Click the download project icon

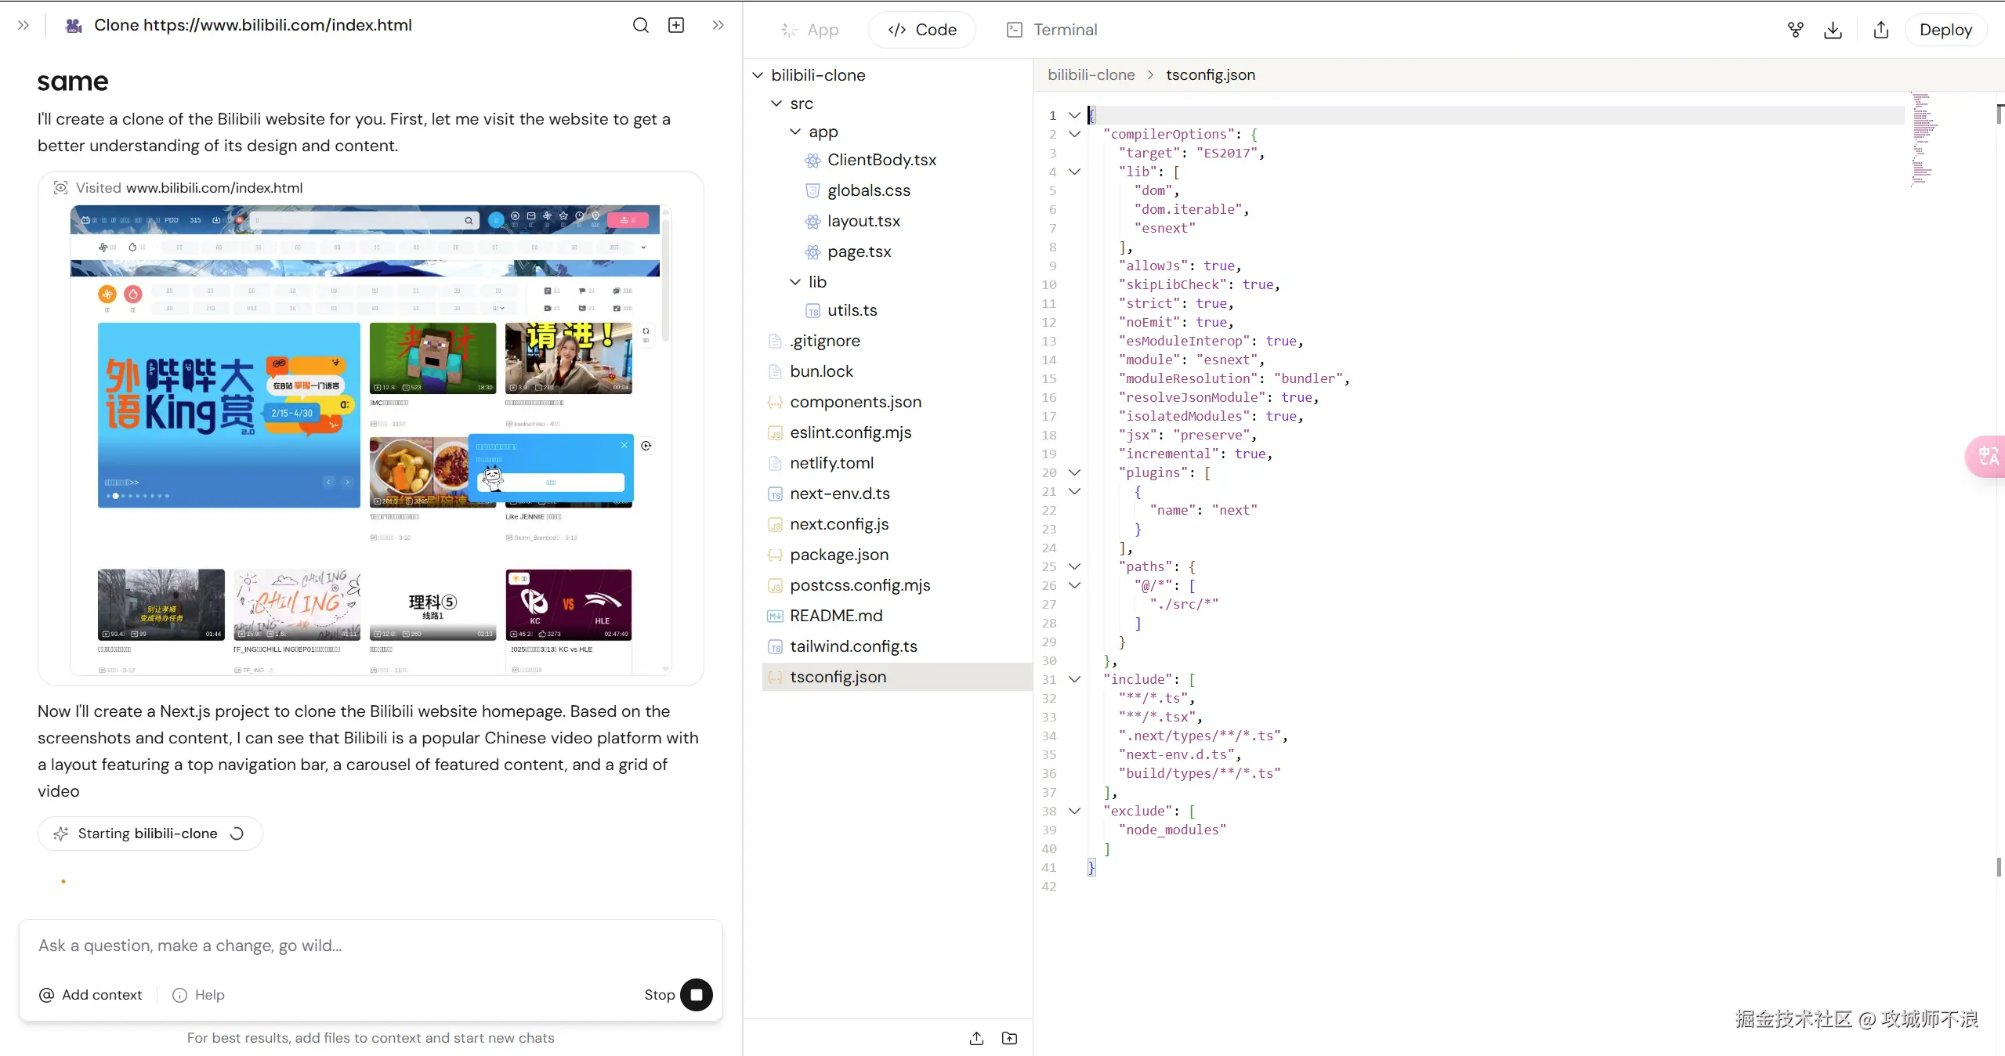1833,30
